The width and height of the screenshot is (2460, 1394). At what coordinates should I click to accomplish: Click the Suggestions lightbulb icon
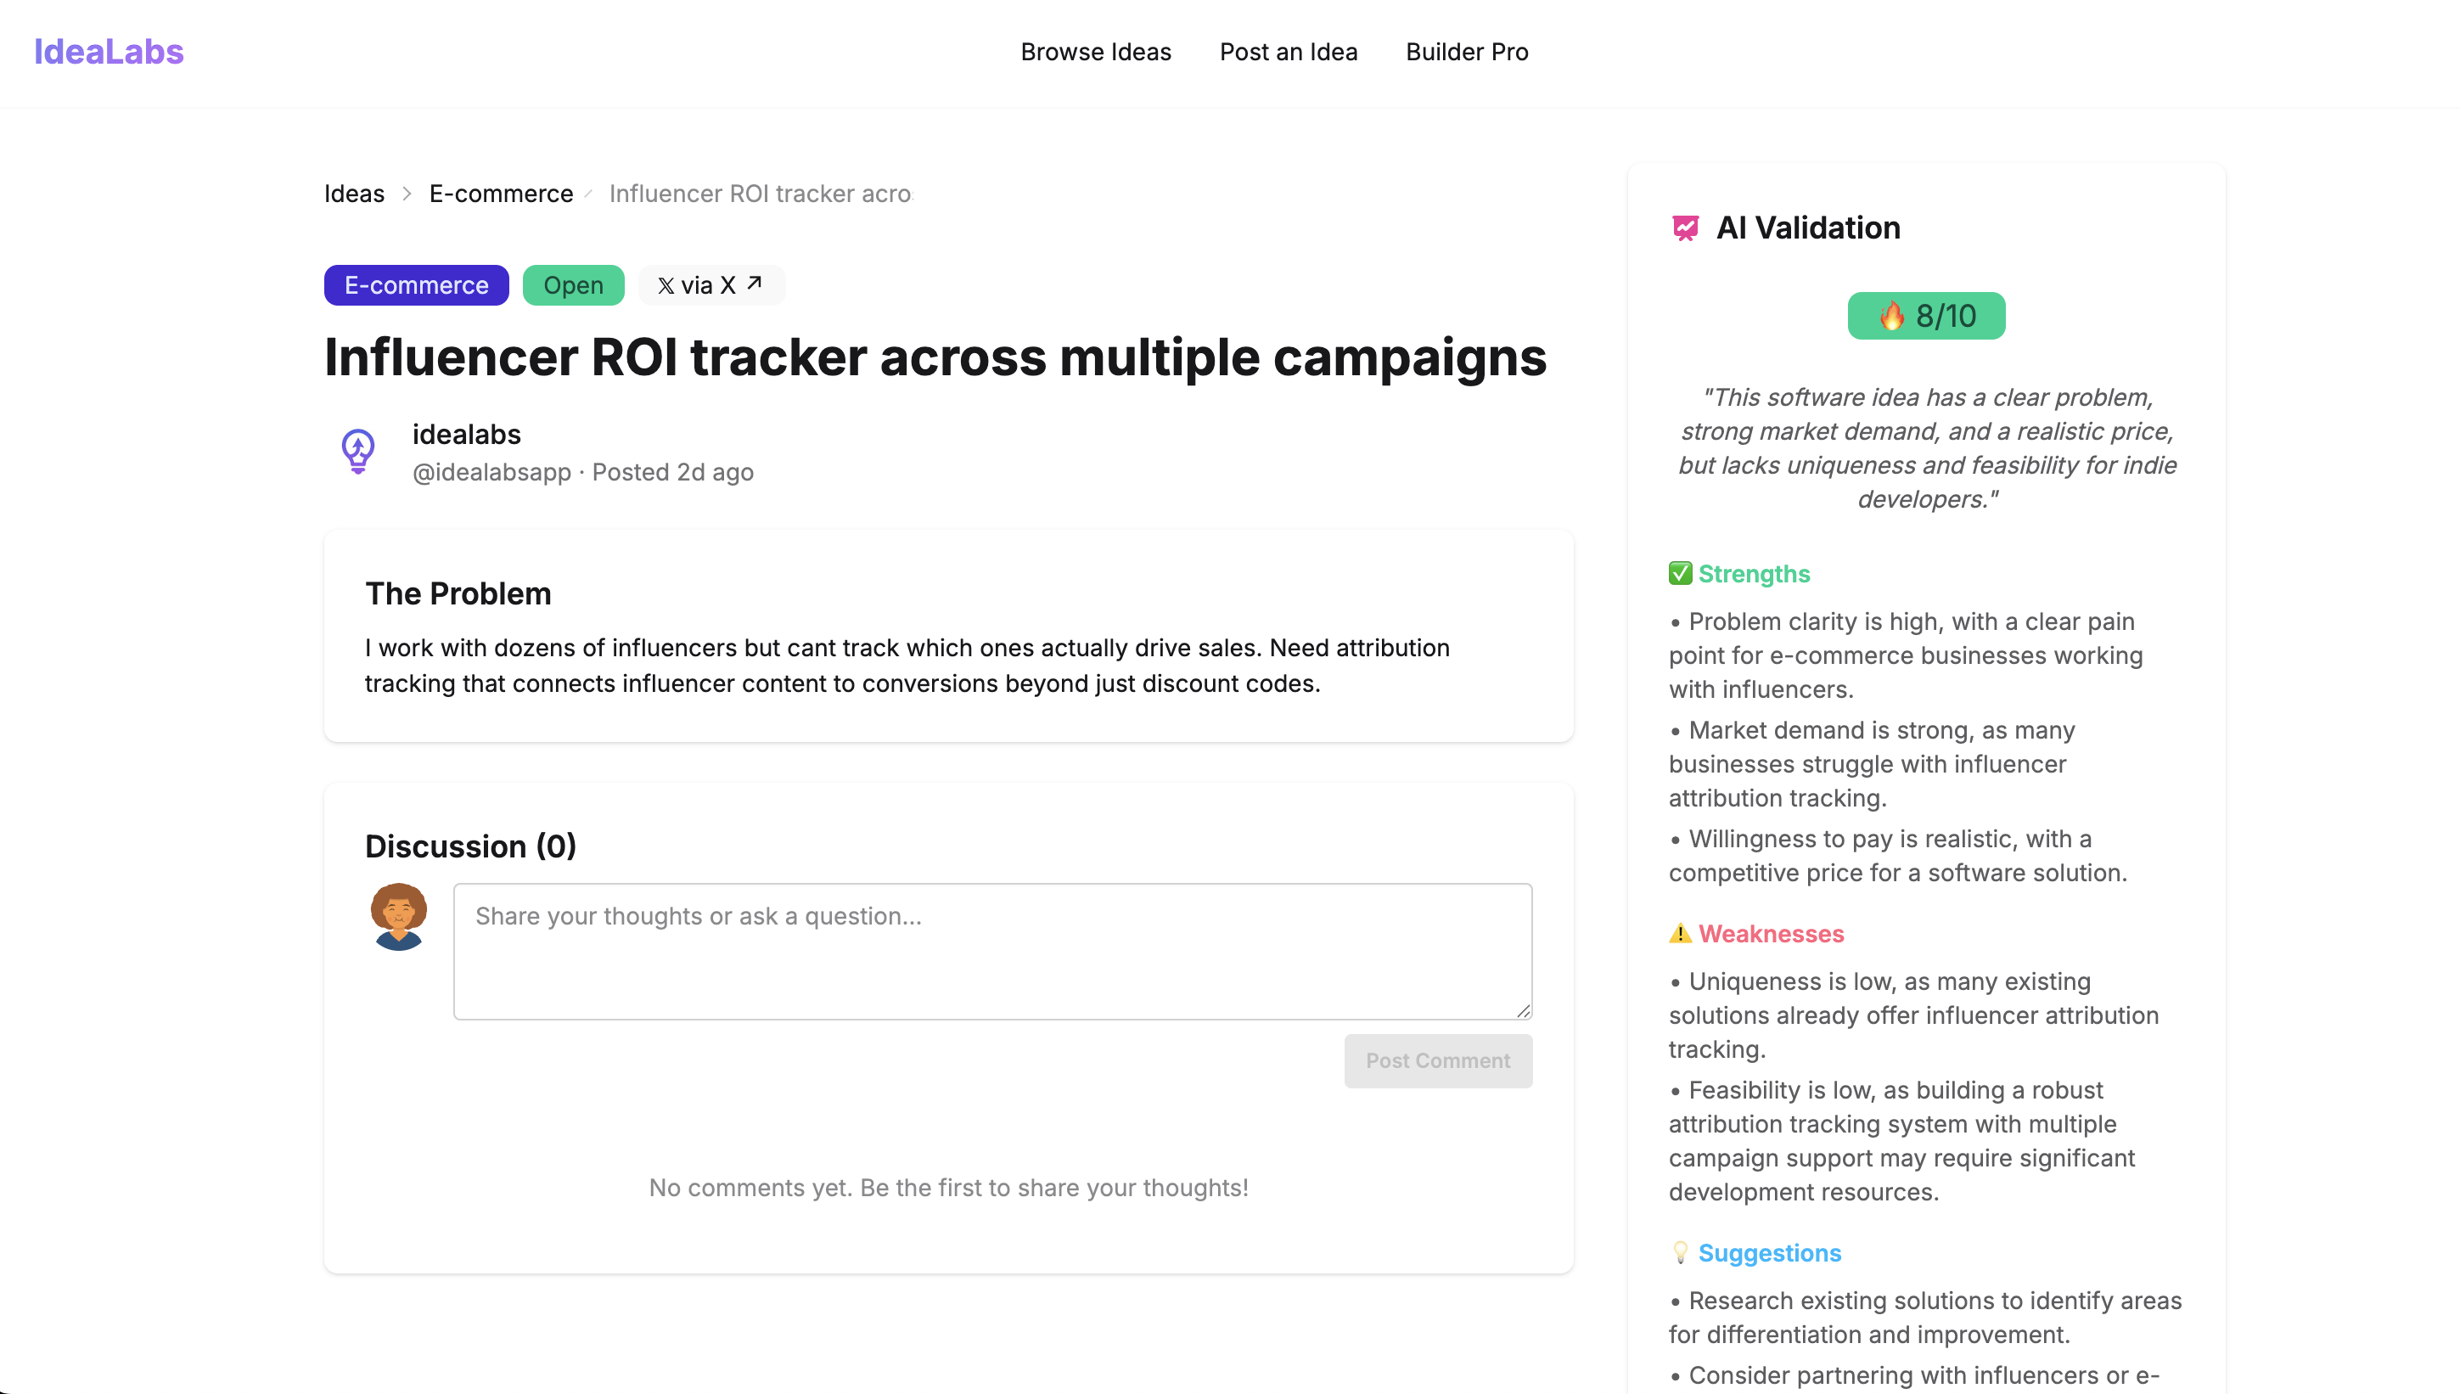tap(1680, 1253)
